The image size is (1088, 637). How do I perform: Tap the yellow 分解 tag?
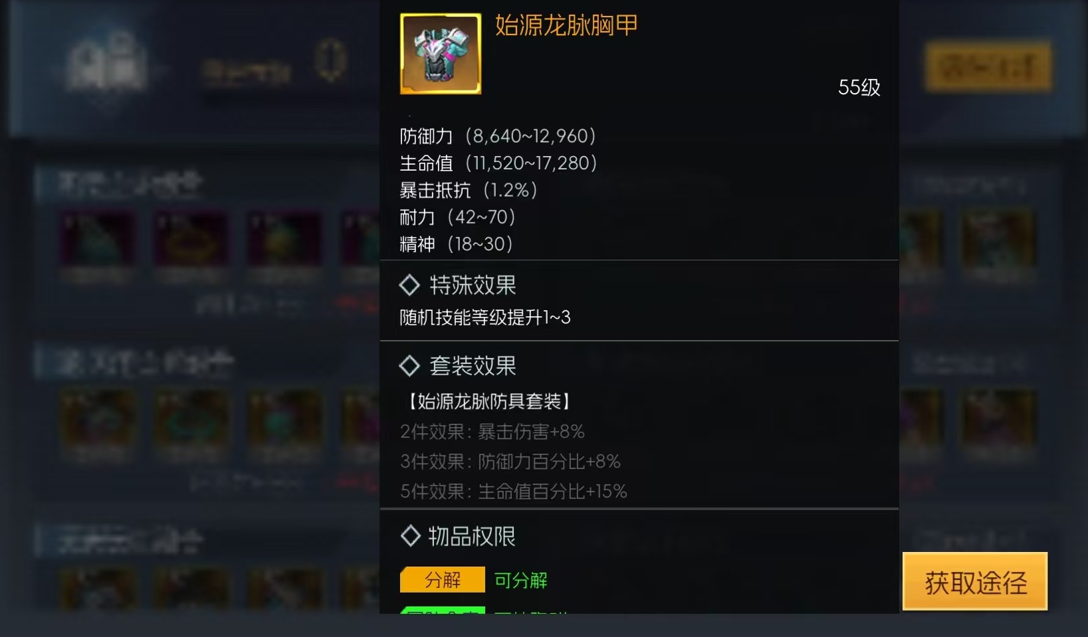point(443,580)
